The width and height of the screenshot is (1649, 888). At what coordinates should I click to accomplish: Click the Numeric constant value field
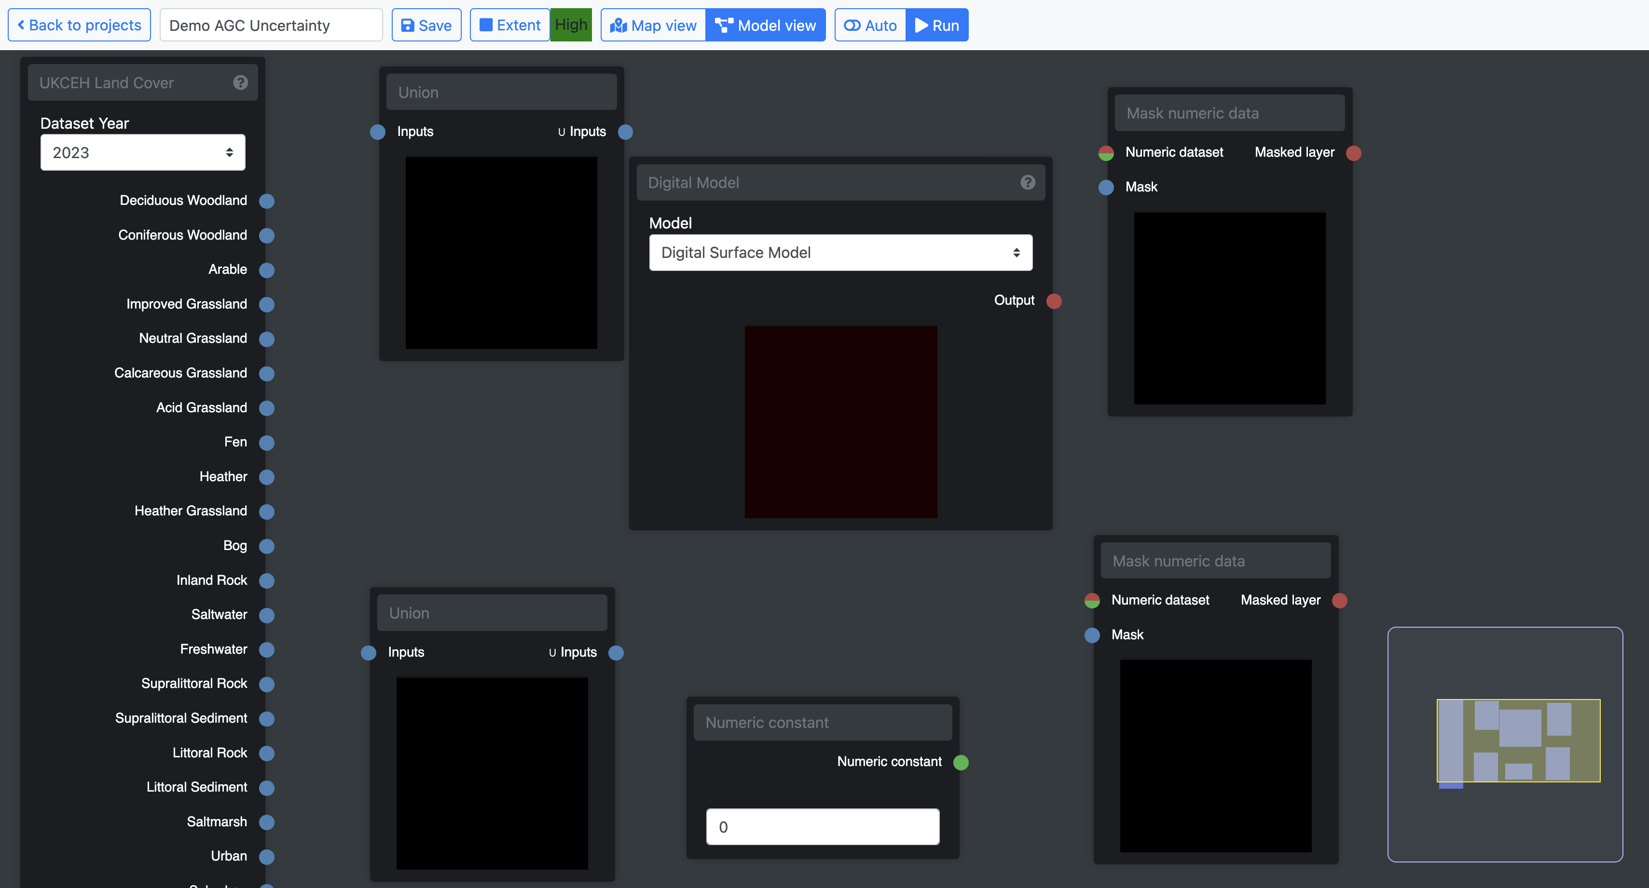(822, 827)
